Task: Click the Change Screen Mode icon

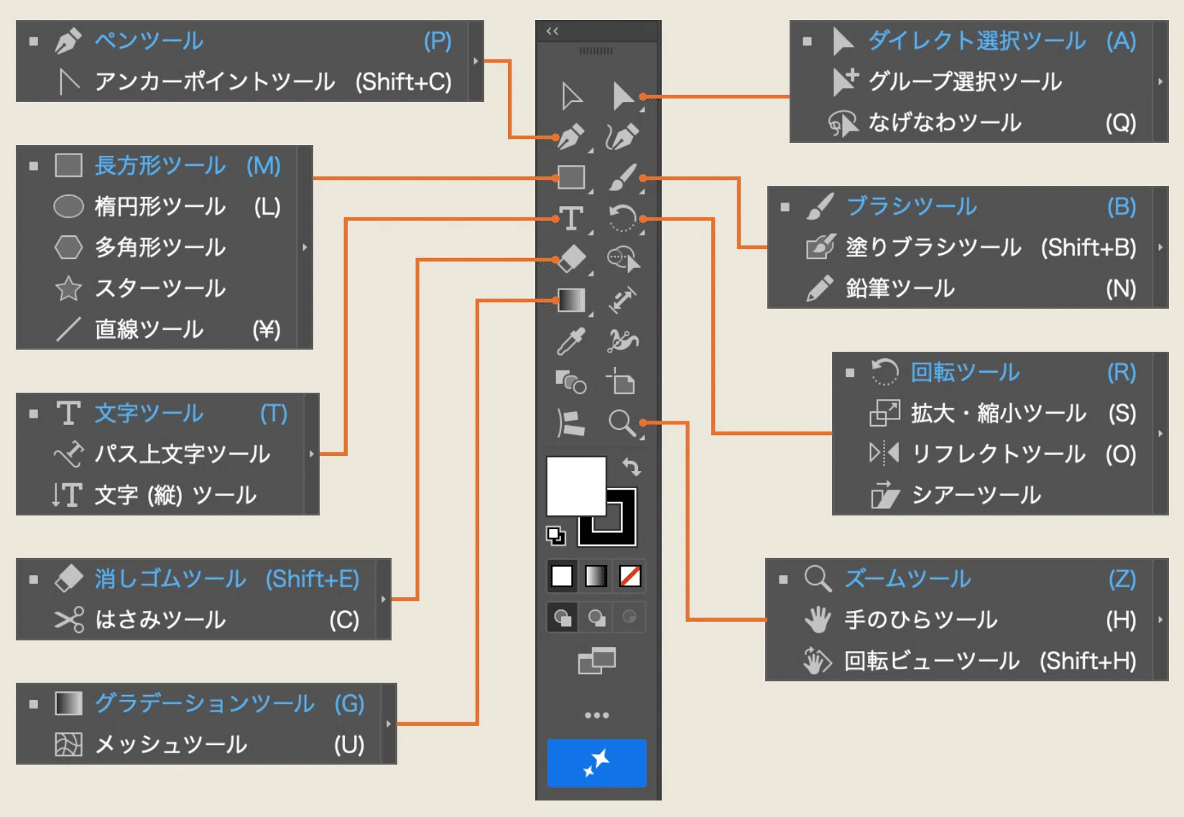Action: click(597, 661)
